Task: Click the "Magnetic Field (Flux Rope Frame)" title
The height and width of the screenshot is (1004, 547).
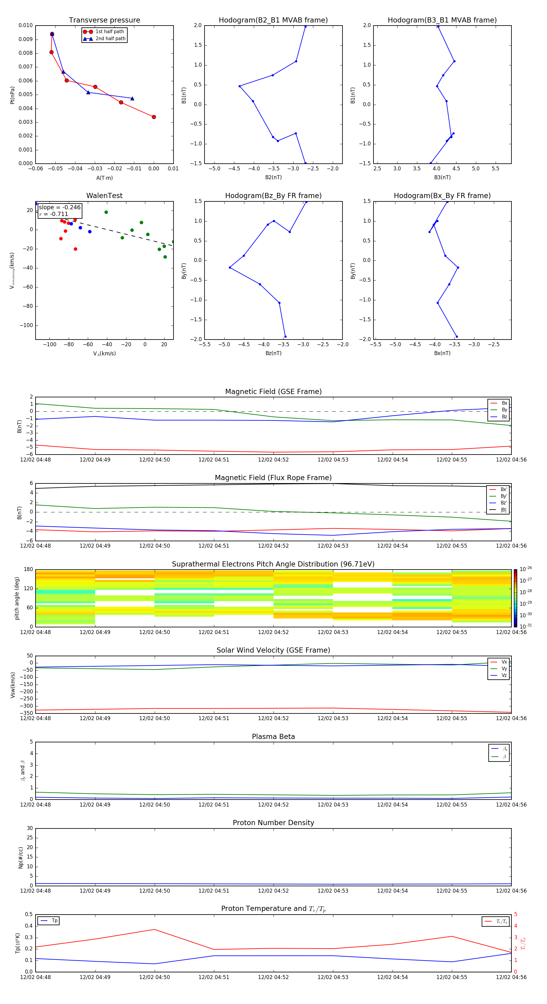Action: click(273, 478)
